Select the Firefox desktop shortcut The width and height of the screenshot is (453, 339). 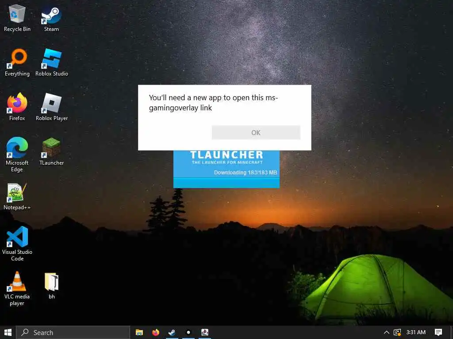click(x=17, y=107)
